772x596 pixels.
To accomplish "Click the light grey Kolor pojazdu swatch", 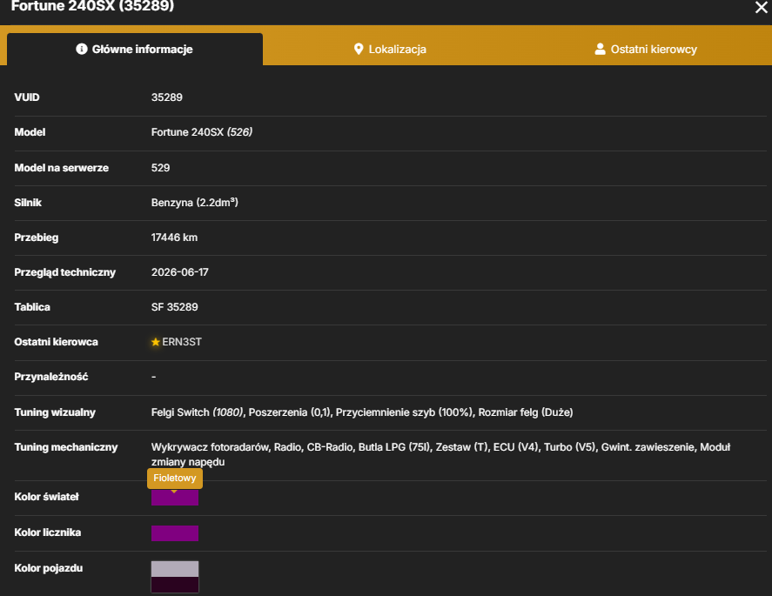I will point(175,569).
